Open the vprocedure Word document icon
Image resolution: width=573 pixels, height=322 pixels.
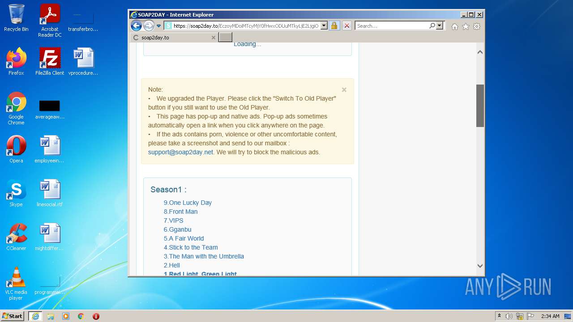click(83, 62)
